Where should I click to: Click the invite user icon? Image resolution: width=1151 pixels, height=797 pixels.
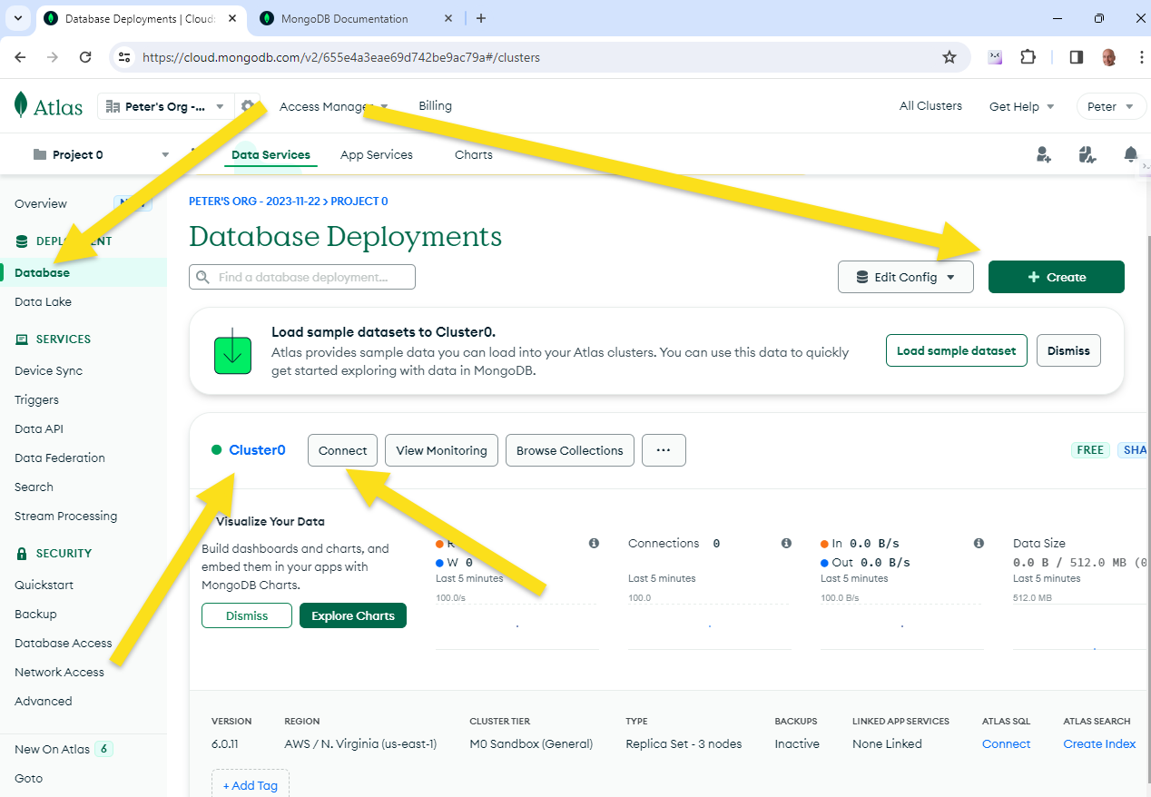click(x=1044, y=154)
